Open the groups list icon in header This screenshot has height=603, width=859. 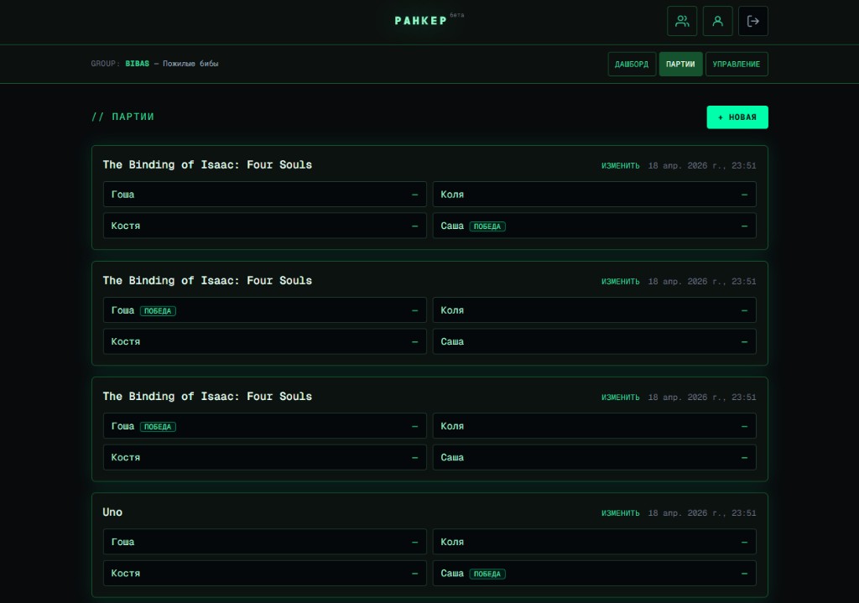682,21
